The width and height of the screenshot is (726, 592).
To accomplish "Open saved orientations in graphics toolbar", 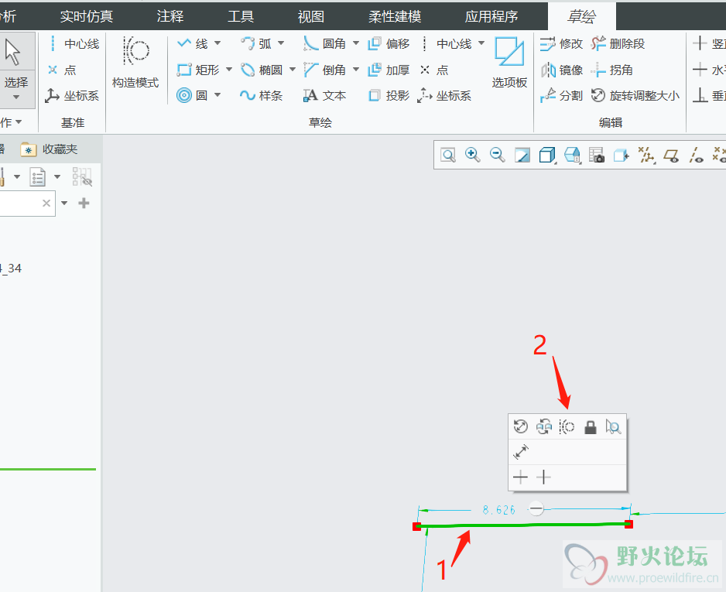I will coord(572,155).
